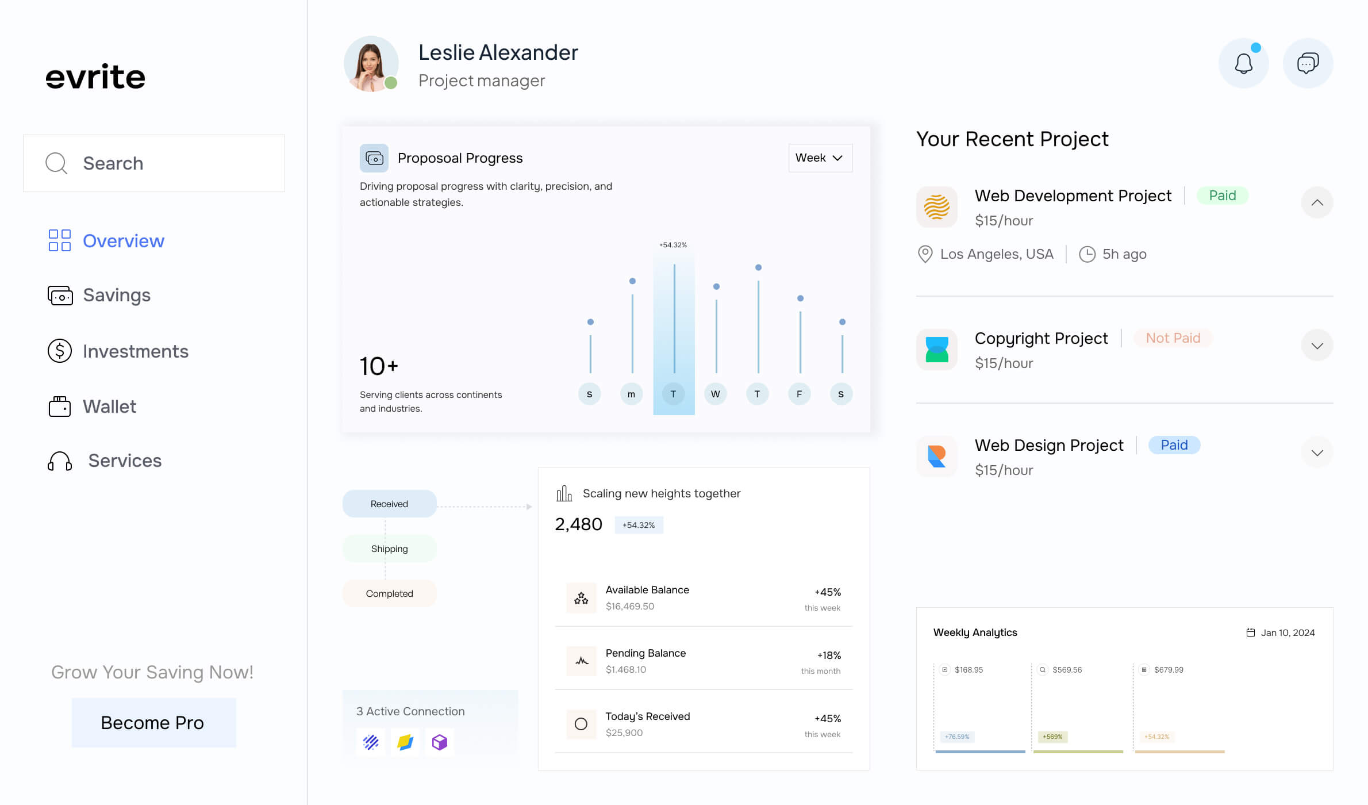1368x805 pixels.
Task: Click the Web Design Project logo icon
Action: click(x=936, y=457)
